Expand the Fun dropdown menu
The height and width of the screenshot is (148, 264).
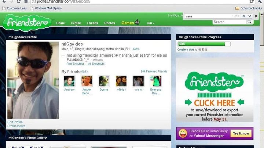[x=151, y=23]
